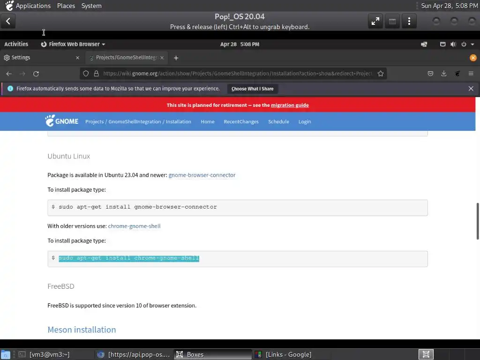Click guest power icon
Viewport: 480px width, 360px height.
tap(464, 44)
